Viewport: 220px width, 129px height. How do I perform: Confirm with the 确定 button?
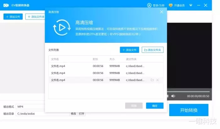tap(155, 106)
